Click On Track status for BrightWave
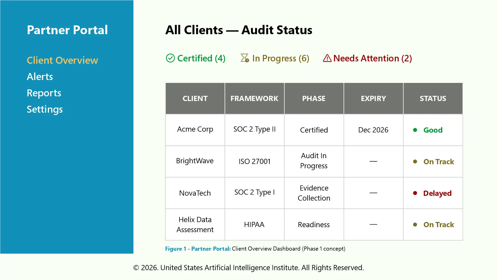 (439, 162)
